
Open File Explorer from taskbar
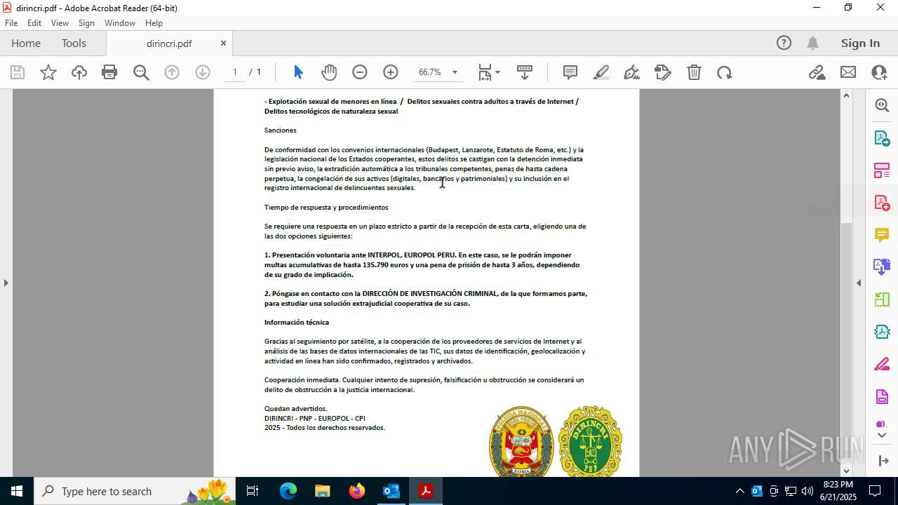pos(323,491)
